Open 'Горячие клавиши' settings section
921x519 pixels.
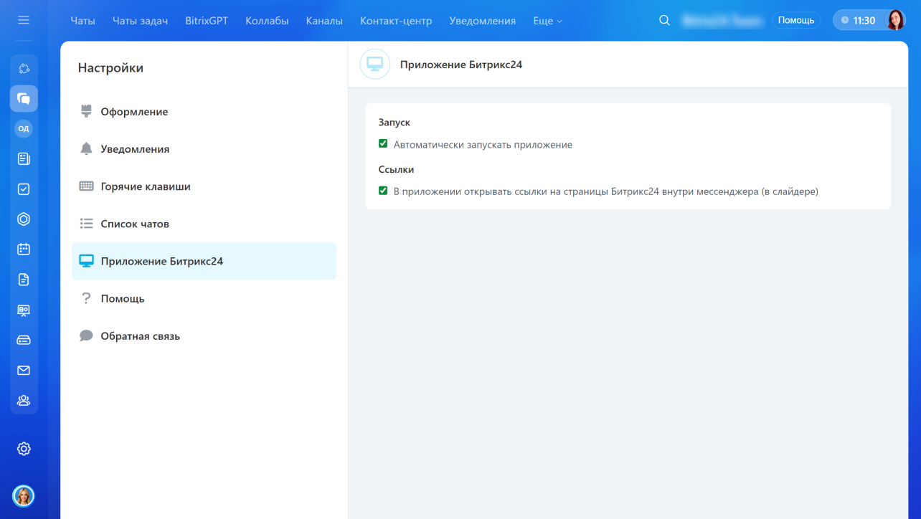coord(146,186)
